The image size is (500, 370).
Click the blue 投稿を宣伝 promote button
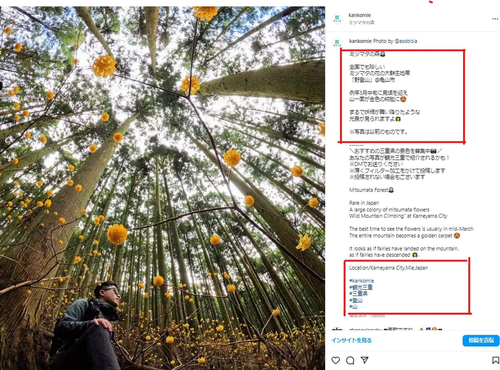click(x=481, y=340)
